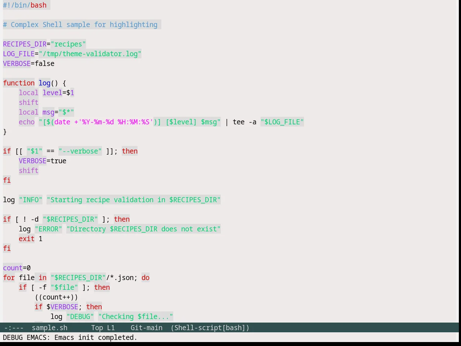461x346 pixels.
Task: Click the function keyword before log()
Action: 19,83
